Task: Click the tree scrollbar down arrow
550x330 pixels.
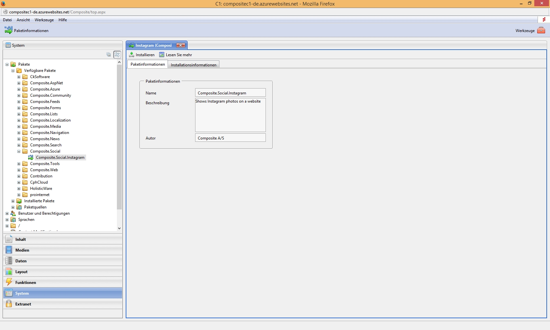Action: pos(119,228)
